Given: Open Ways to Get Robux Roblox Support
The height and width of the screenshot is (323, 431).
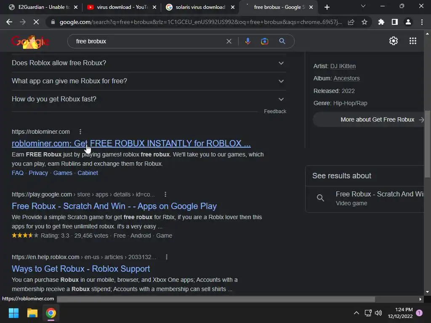Looking at the screenshot, I should (x=81, y=269).
